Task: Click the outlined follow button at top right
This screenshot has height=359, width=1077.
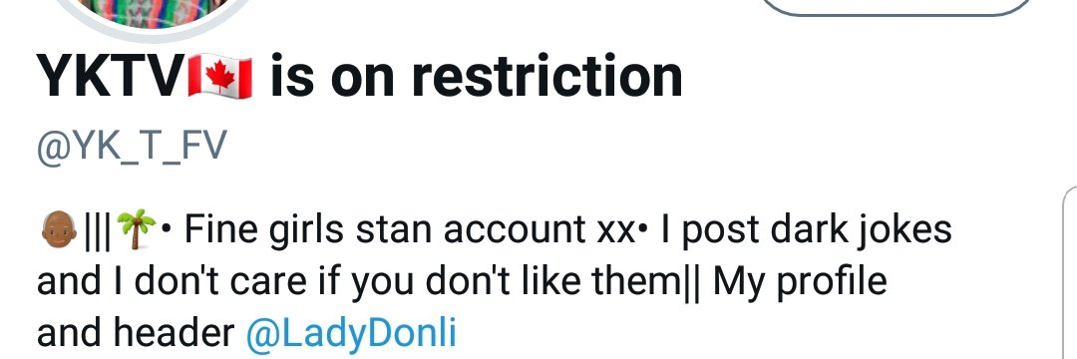Action: pos(897,7)
